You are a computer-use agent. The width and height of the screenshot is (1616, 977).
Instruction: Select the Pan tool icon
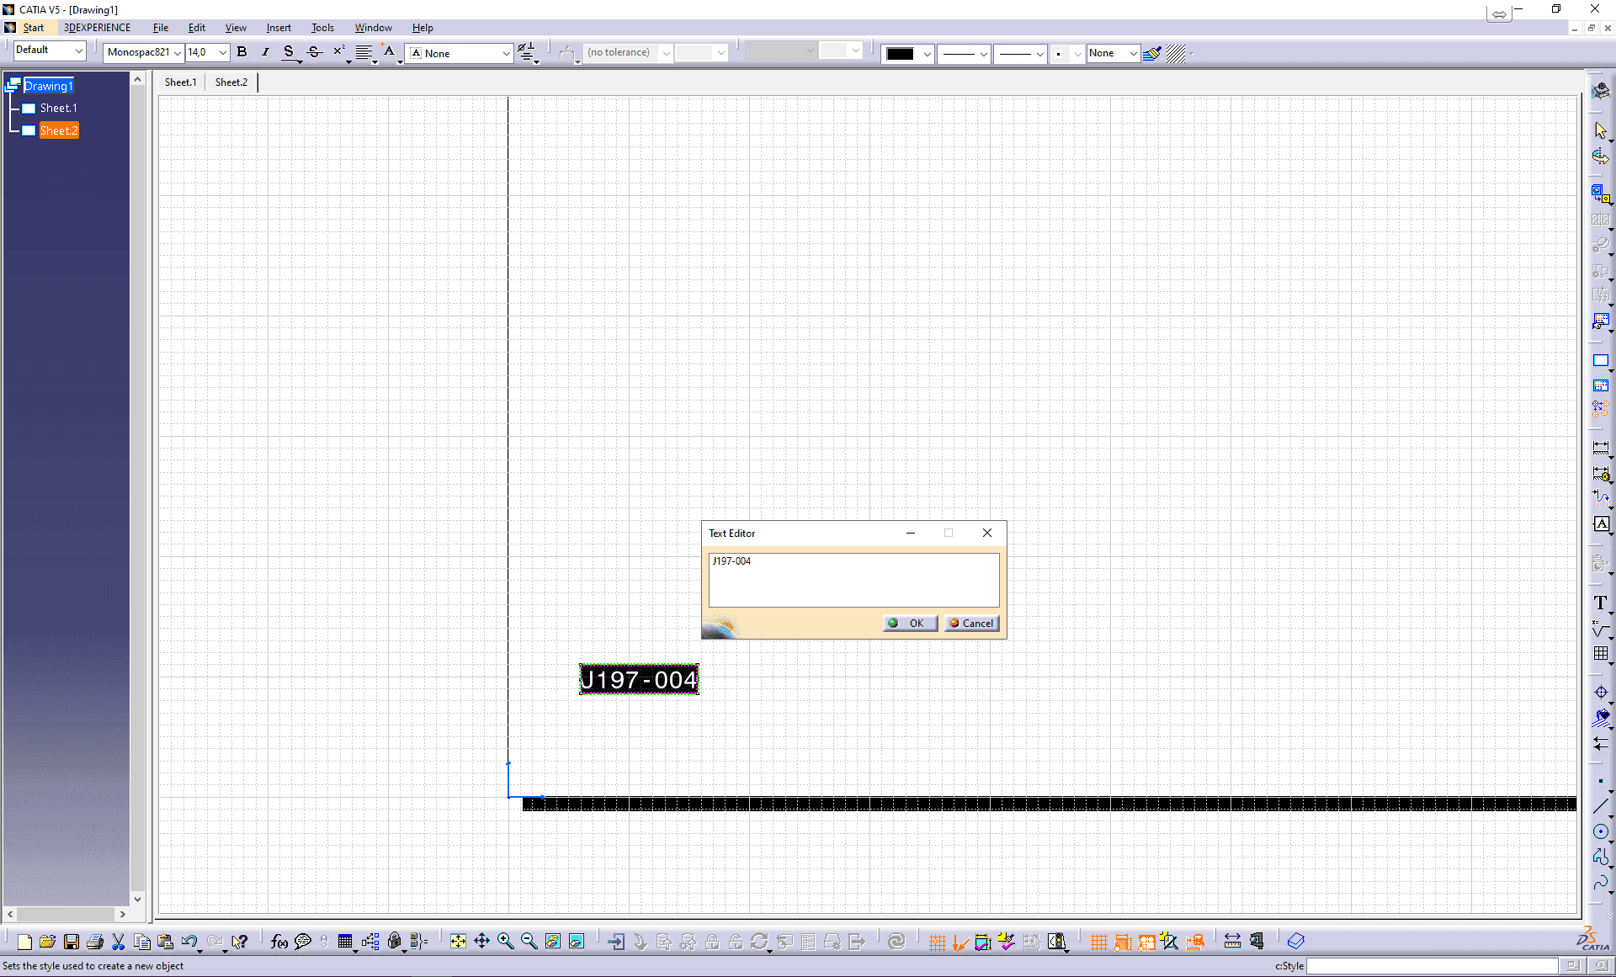481,942
